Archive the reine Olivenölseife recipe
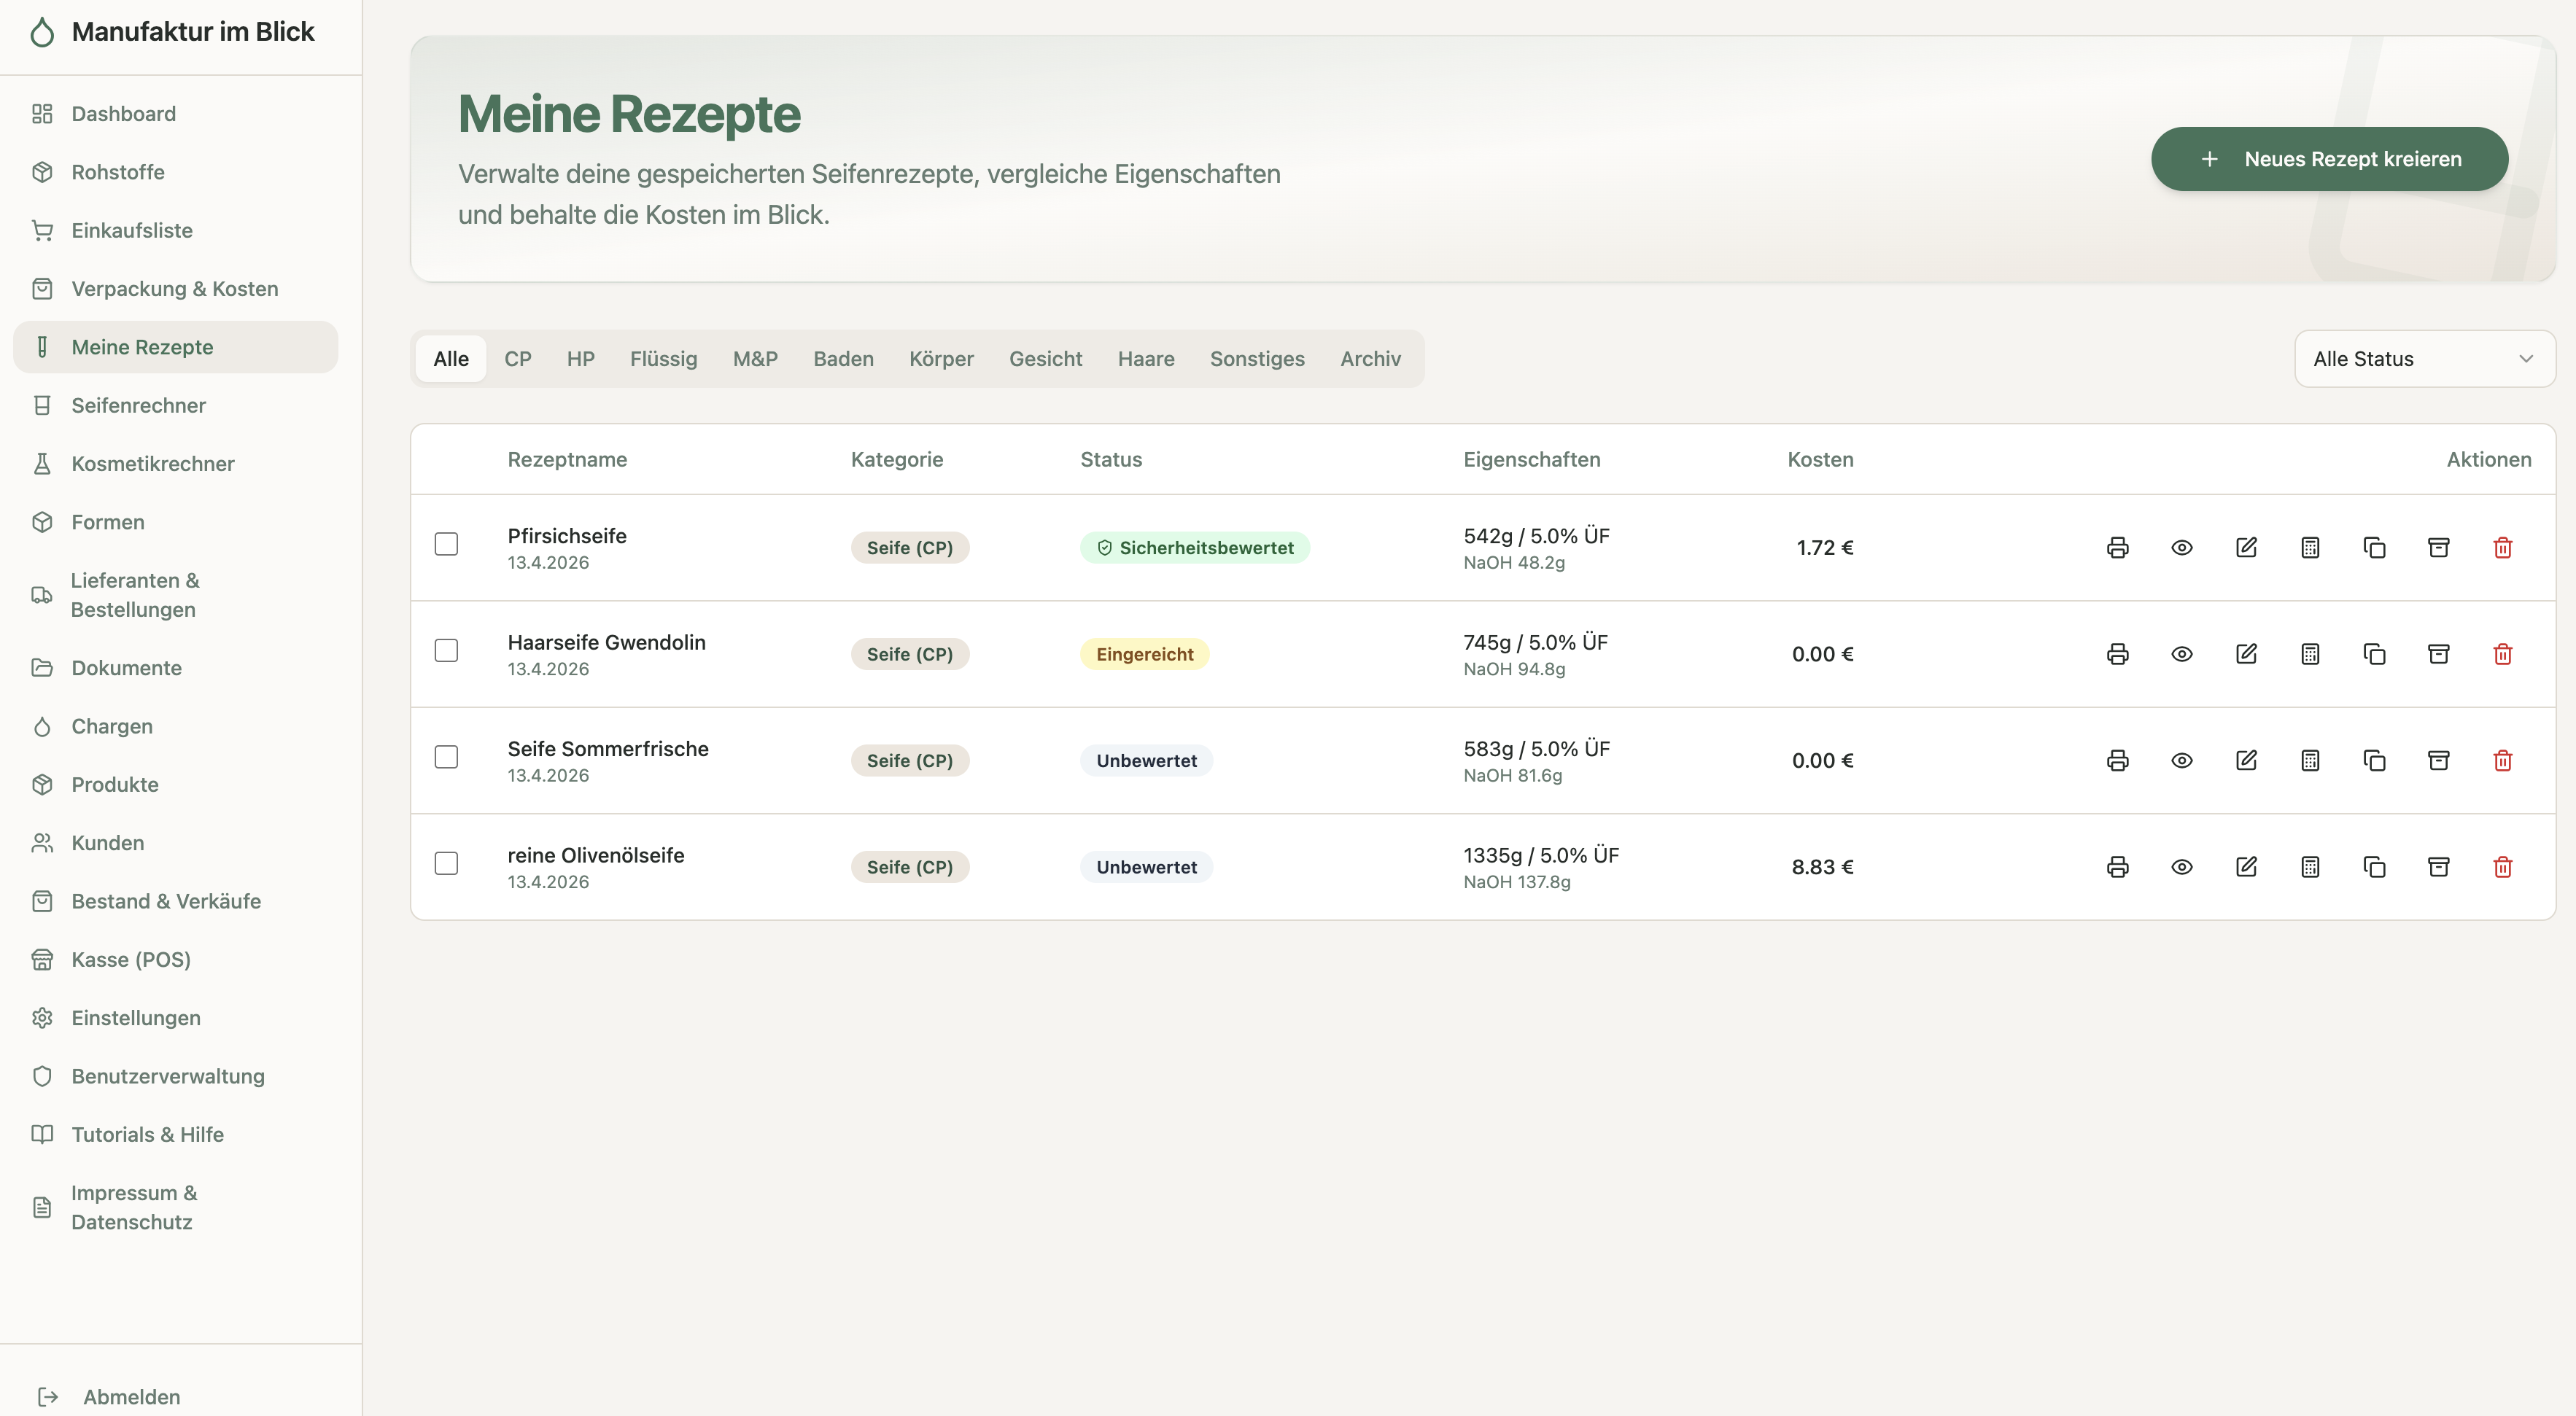Image resolution: width=2576 pixels, height=1416 pixels. click(2439, 867)
